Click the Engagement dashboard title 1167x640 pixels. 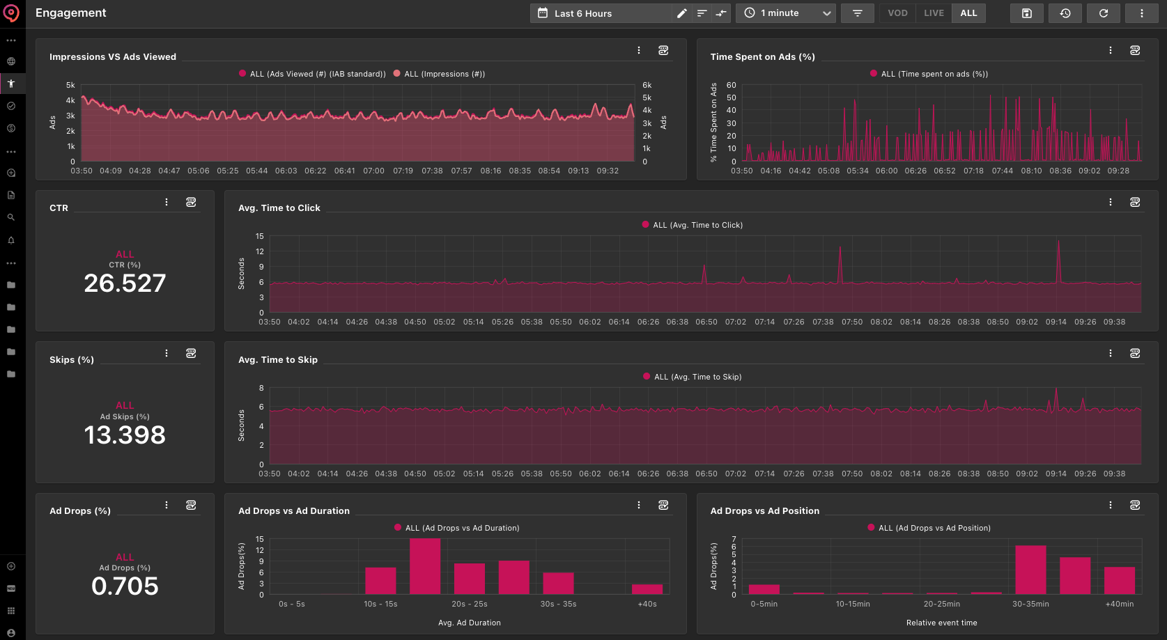click(x=71, y=13)
